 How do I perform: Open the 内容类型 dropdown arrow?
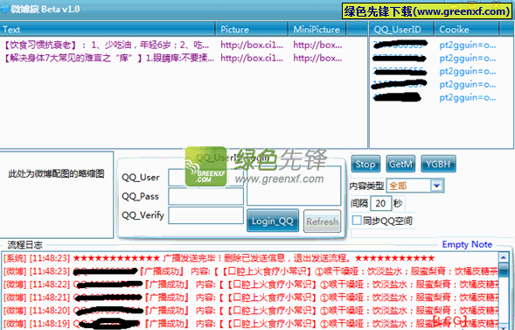coord(437,186)
